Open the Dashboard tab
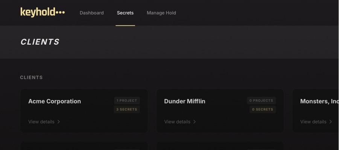Image resolution: width=339 pixels, height=150 pixels. click(92, 13)
